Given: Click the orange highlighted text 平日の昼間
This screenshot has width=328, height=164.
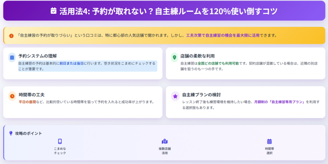Looking at the screenshot, I should coord(27,102).
